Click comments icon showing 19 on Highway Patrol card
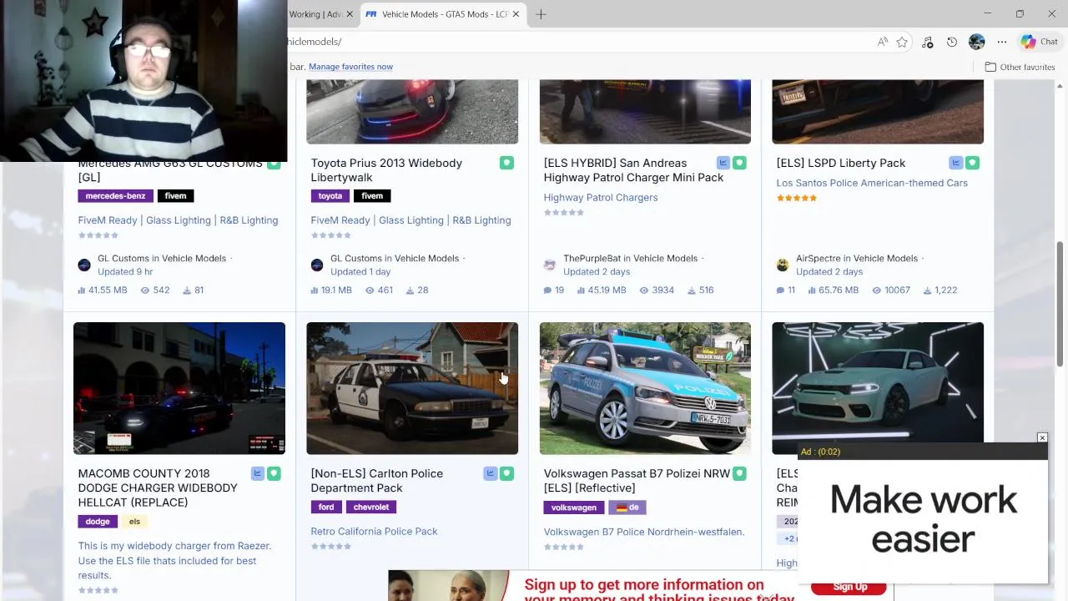Viewport: 1068px width, 601px height. pyautogui.click(x=547, y=290)
